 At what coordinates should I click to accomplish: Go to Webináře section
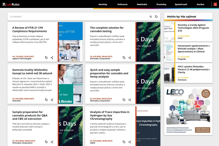(x=142, y=4)
